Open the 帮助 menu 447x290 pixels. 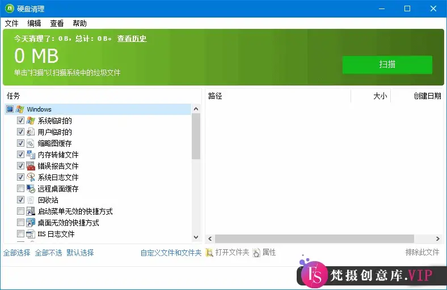(x=79, y=23)
